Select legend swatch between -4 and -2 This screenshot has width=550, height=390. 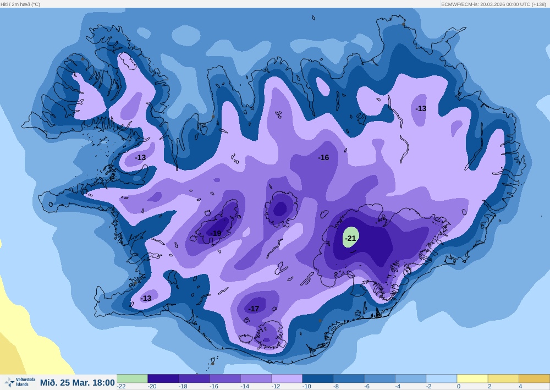click(x=411, y=378)
